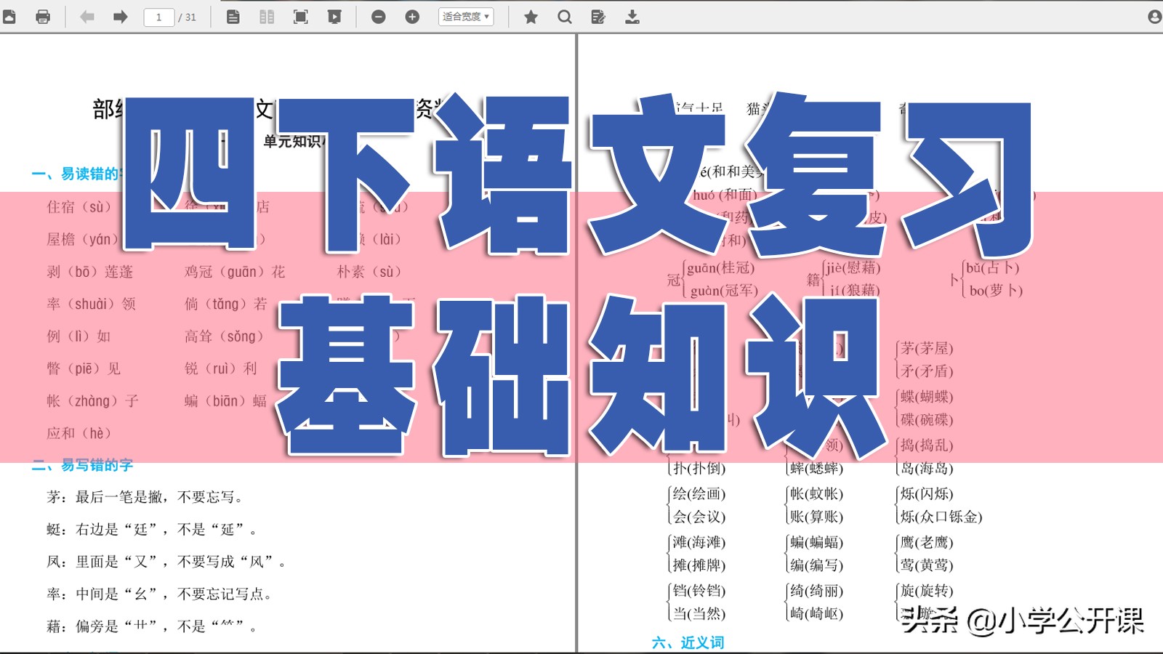
Task: Toggle presentation view on
Action: pyautogui.click(x=334, y=16)
